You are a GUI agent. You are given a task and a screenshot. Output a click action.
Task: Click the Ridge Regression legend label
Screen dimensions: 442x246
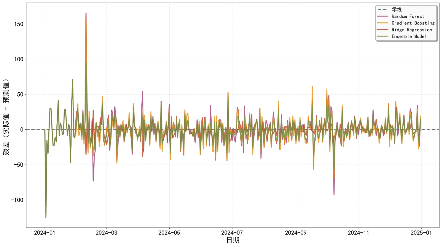point(412,30)
